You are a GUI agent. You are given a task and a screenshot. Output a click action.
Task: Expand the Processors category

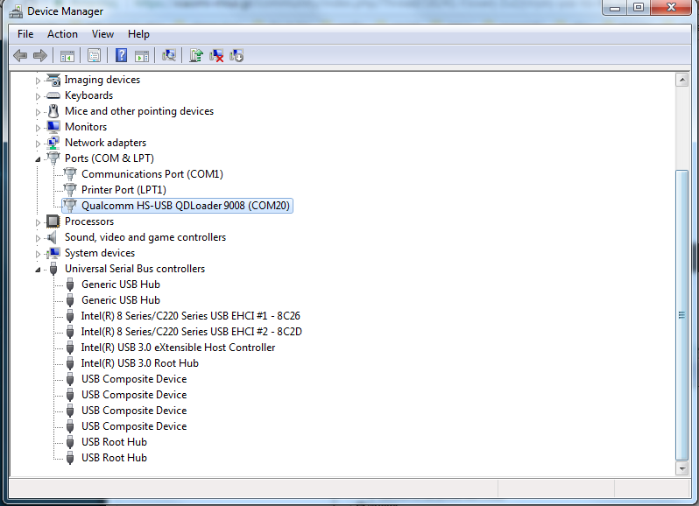38,221
